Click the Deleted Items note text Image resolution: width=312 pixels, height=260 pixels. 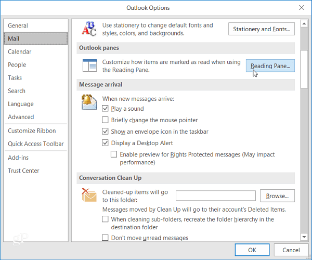pyautogui.click(x=194, y=210)
